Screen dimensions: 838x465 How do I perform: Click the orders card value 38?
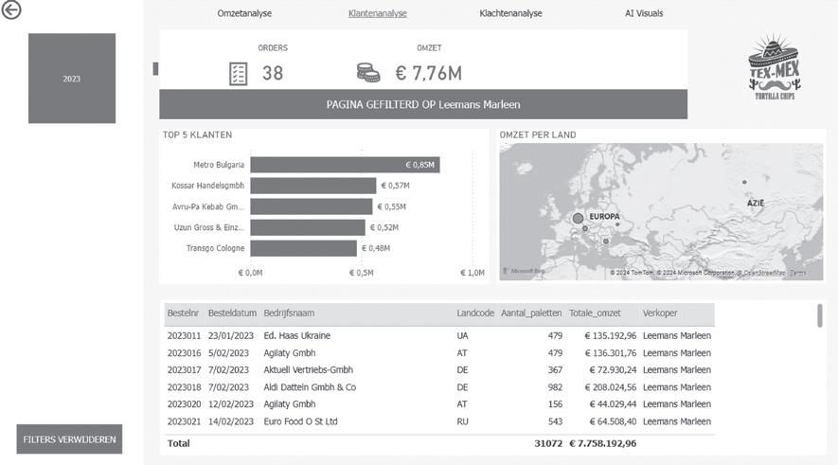[x=273, y=73]
